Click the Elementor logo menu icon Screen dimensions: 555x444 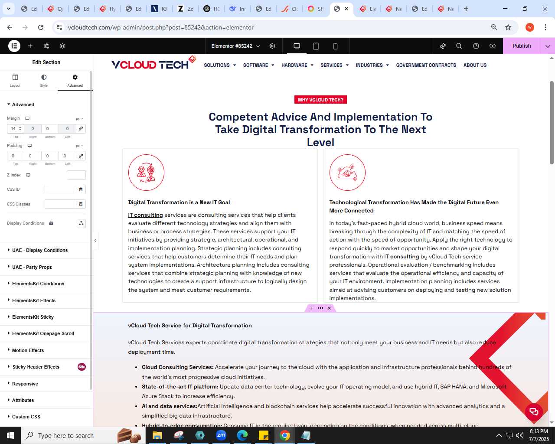point(14,46)
